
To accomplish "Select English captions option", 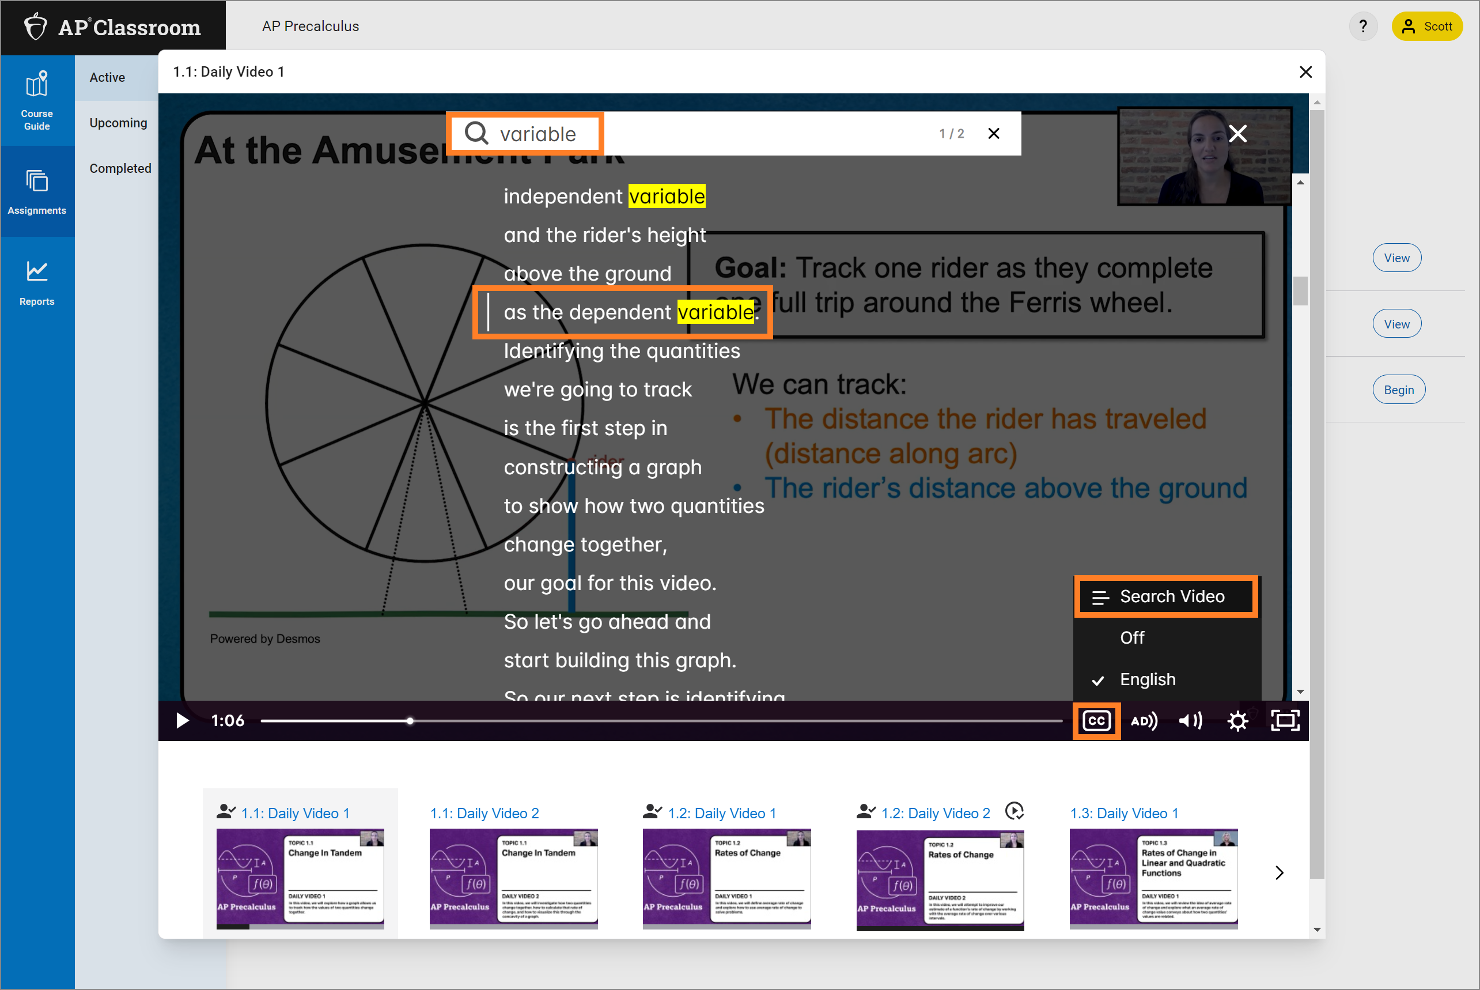I will pos(1148,678).
